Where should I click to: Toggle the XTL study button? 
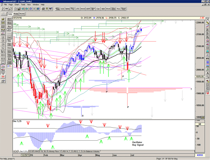tap(9, 66)
